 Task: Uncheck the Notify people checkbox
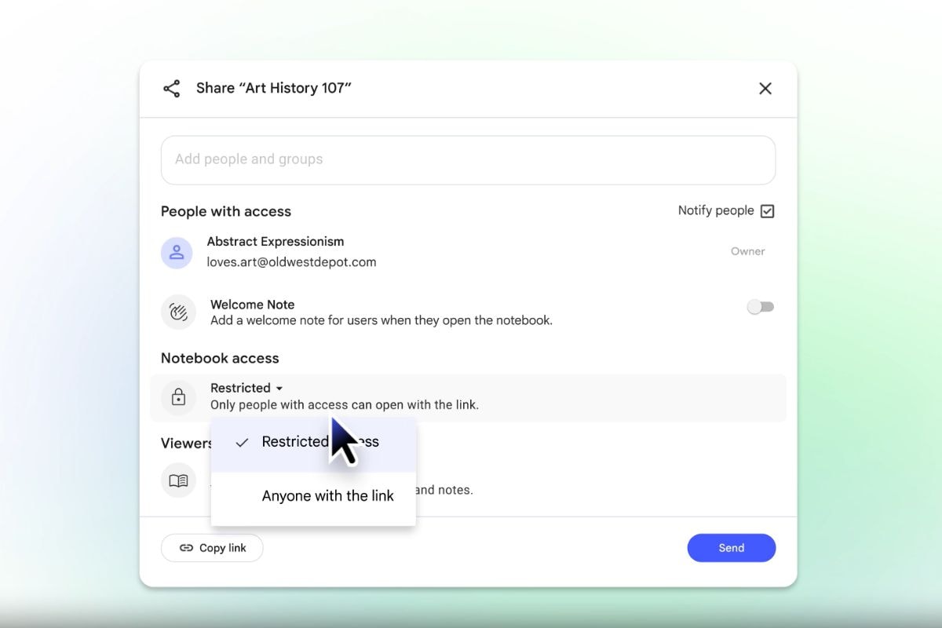pos(767,211)
